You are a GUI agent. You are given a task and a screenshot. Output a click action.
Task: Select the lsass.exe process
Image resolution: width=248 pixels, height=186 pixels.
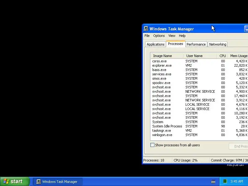pyautogui.click(x=199, y=70)
